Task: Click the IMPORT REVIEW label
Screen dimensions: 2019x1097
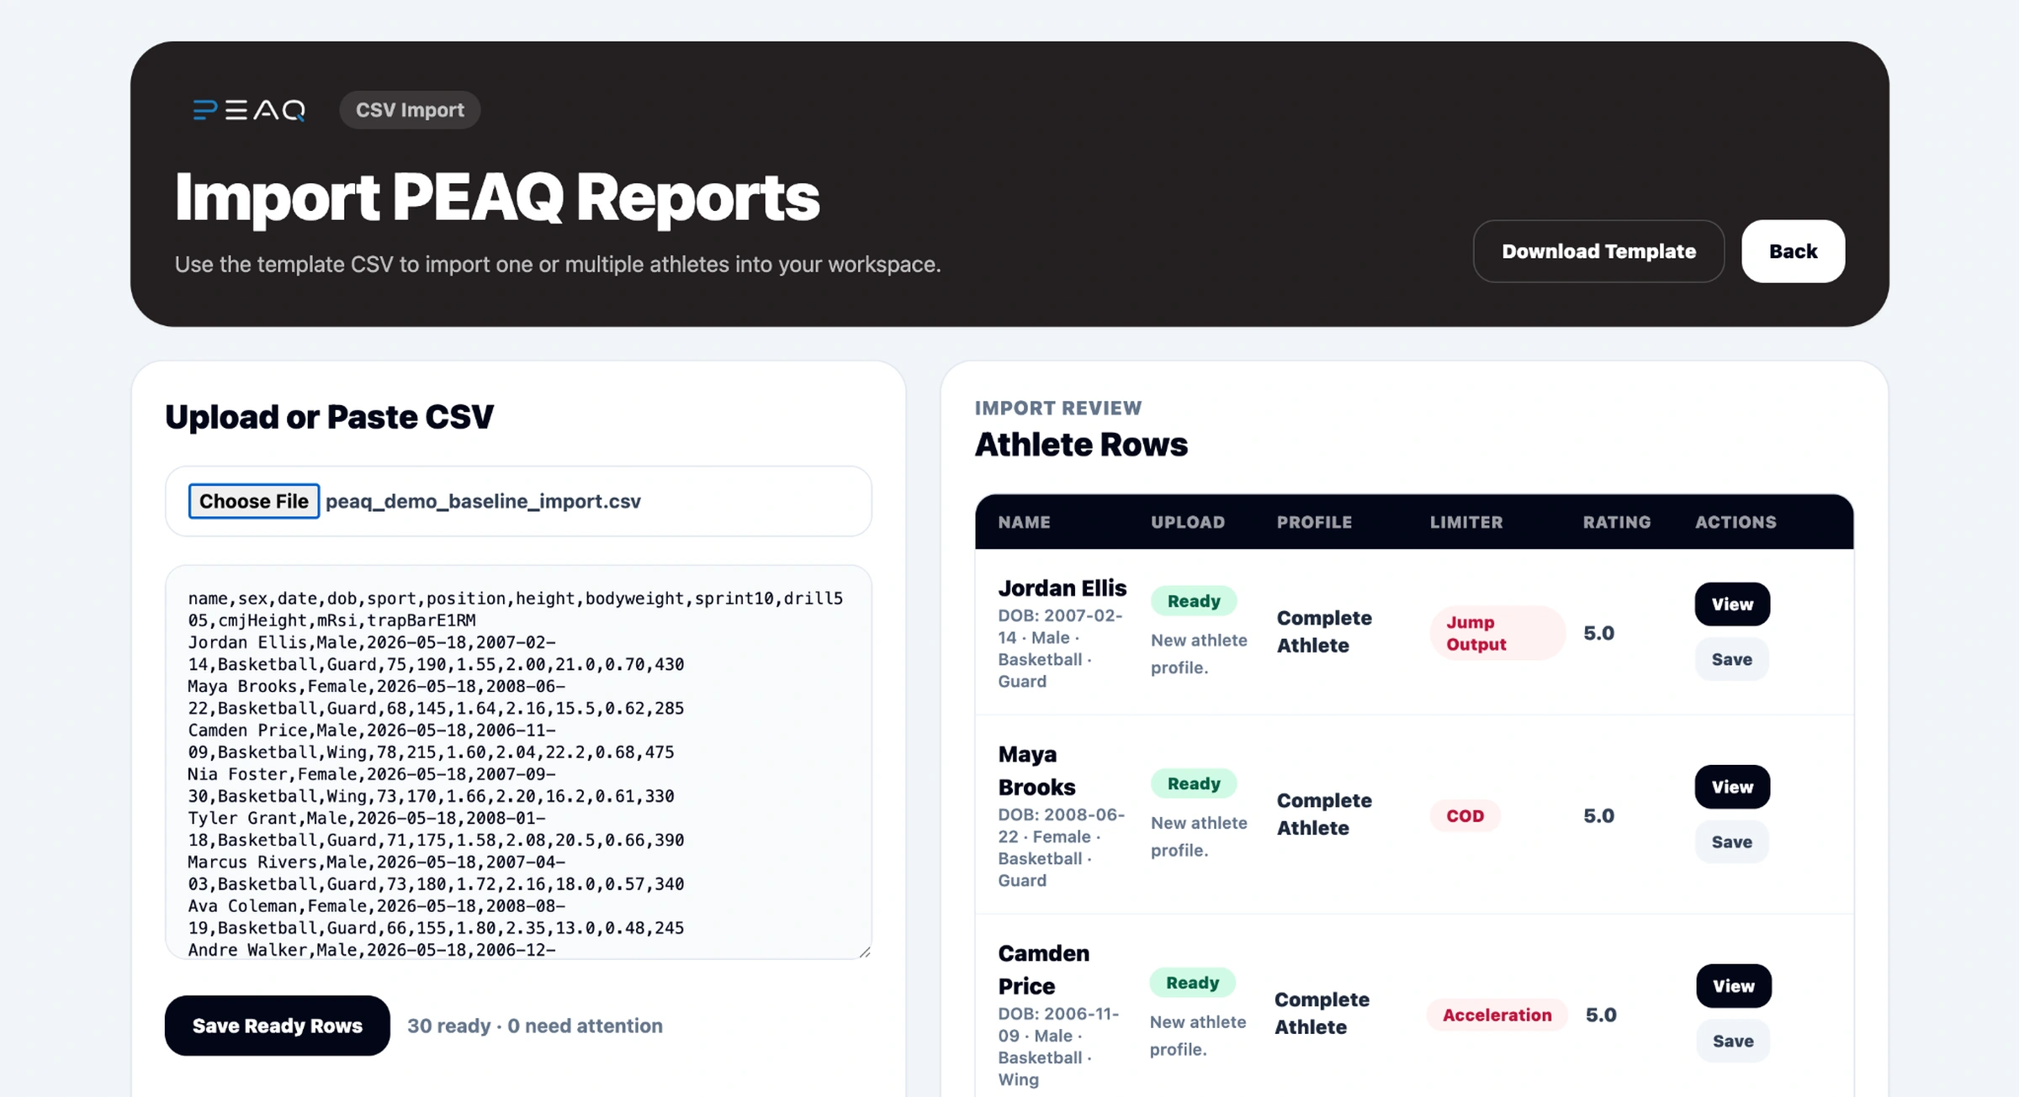Action: coord(1058,408)
